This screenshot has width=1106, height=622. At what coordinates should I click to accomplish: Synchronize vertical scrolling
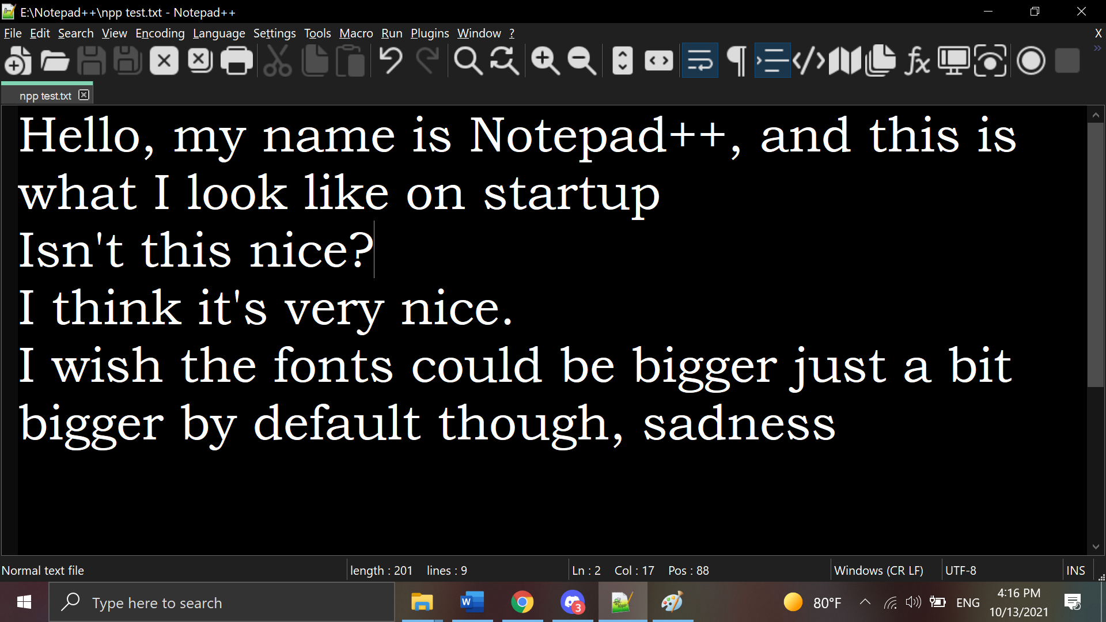point(622,60)
